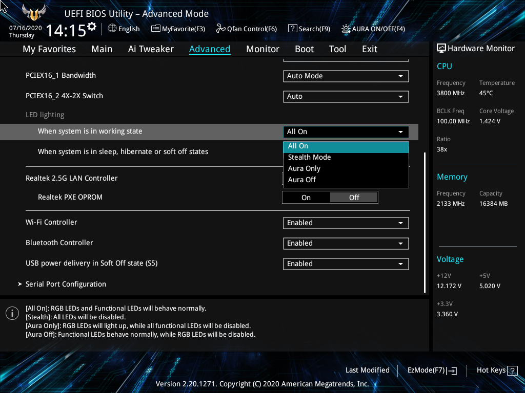Viewport: 525px width, 393px height.
Task: Select Aura Only option
Action: pos(346,169)
